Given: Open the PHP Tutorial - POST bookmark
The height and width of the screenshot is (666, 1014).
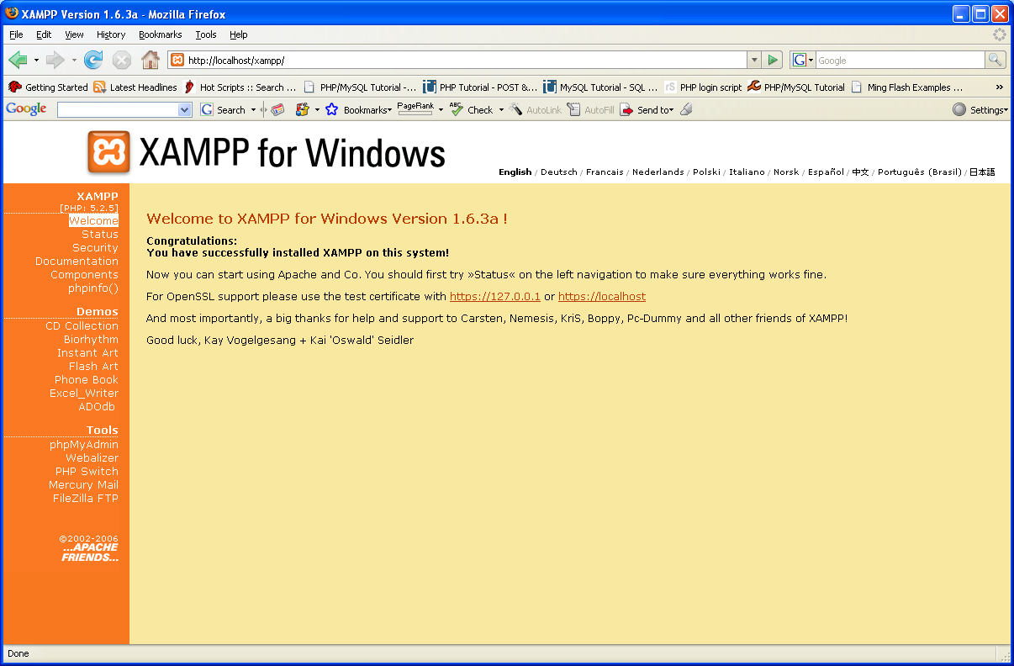Looking at the screenshot, I should (480, 87).
